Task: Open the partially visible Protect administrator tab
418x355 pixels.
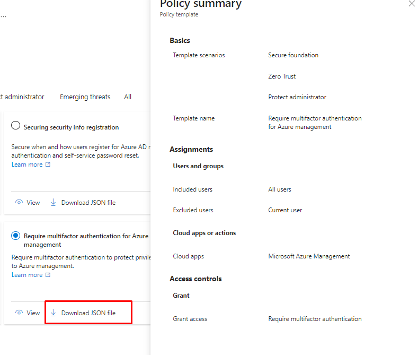Action: [x=22, y=97]
